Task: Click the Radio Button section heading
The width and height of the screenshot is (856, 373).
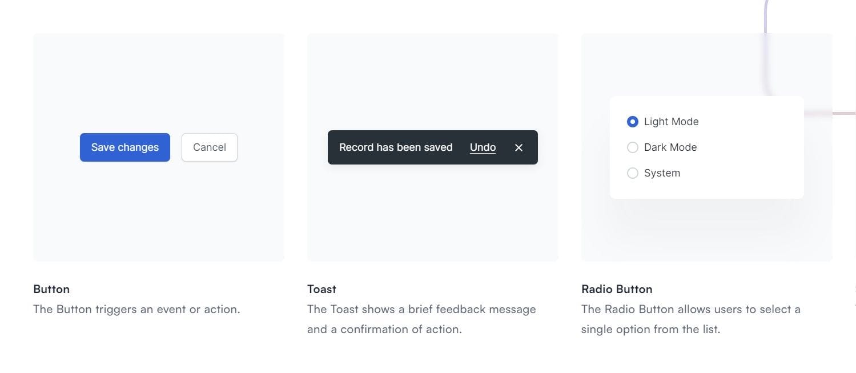Action: tap(617, 289)
